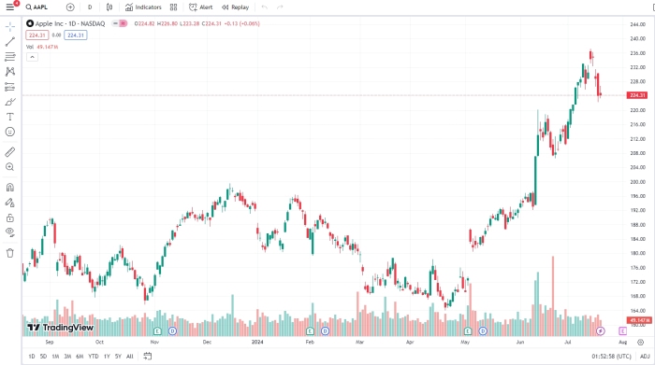Choose the brush drawing tool
The height and width of the screenshot is (365, 655).
pyautogui.click(x=10, y=102)
